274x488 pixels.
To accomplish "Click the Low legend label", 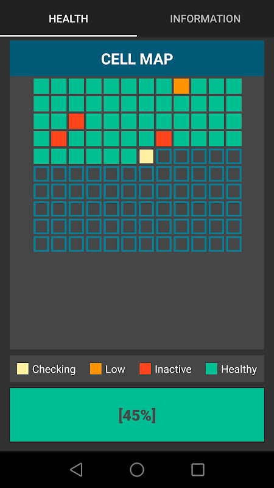I will click(x=115, y=370).
